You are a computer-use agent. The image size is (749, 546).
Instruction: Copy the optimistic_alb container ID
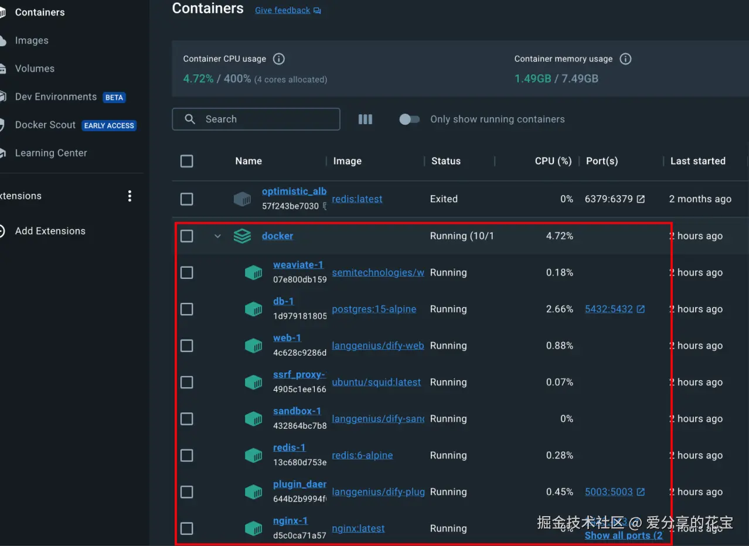coord(325,206)
